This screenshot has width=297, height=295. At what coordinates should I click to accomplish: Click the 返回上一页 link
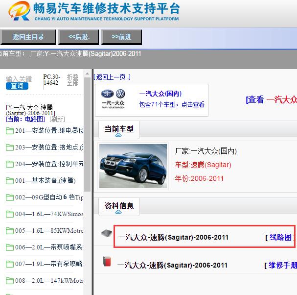click(x=112, y=77)
